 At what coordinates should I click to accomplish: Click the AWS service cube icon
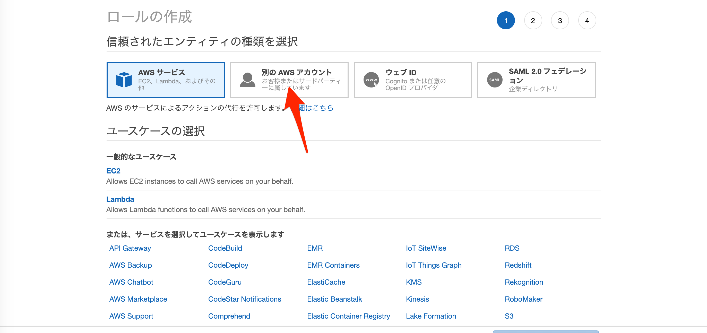(124, 80)
